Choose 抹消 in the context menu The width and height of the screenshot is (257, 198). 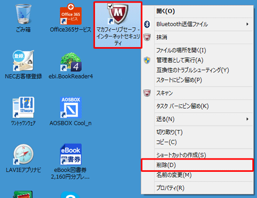(x=197, y=37)
